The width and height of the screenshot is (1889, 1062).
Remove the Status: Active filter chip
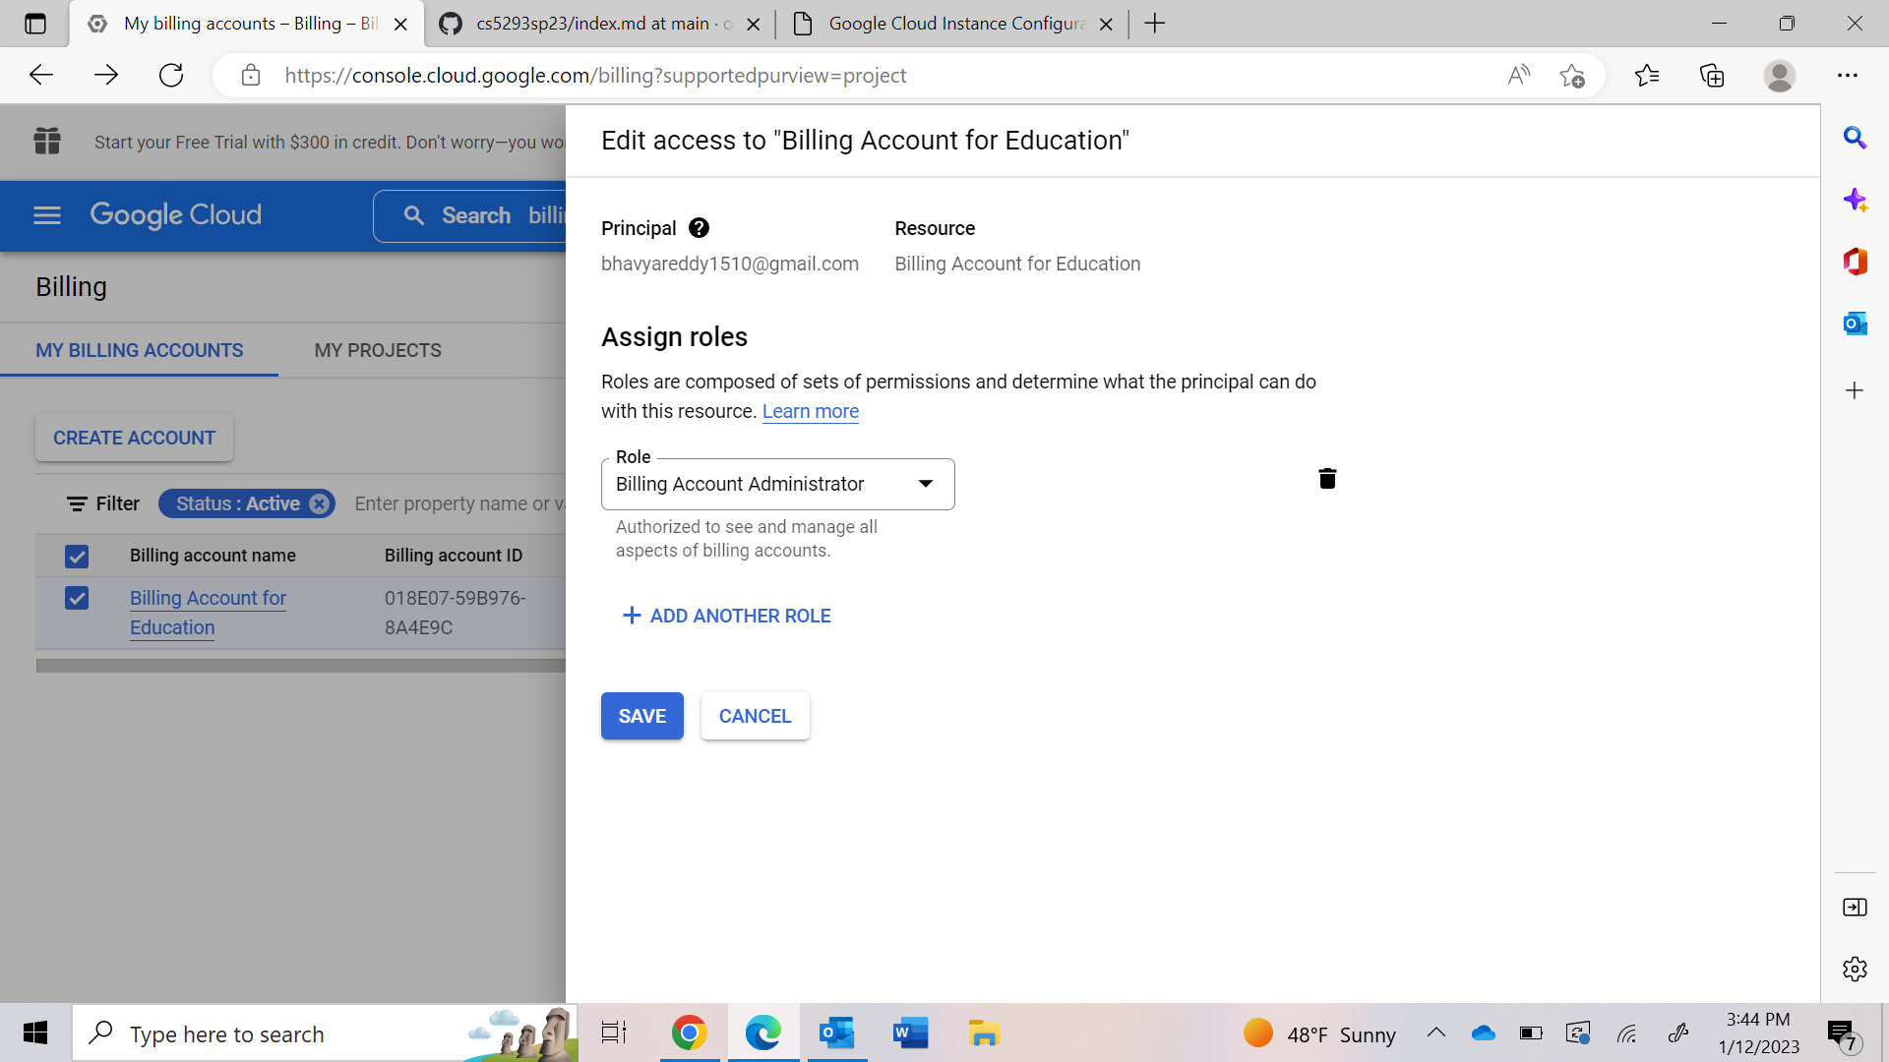click(319, 504)
